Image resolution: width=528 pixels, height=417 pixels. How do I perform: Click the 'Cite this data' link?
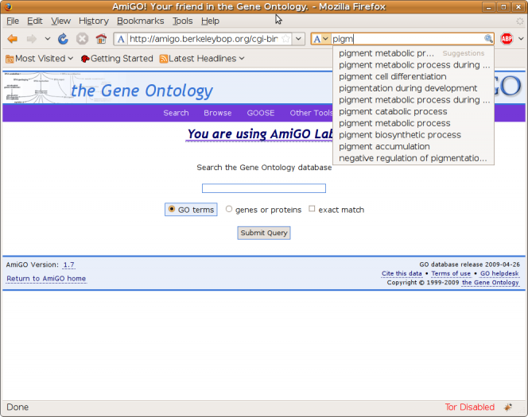402,274
